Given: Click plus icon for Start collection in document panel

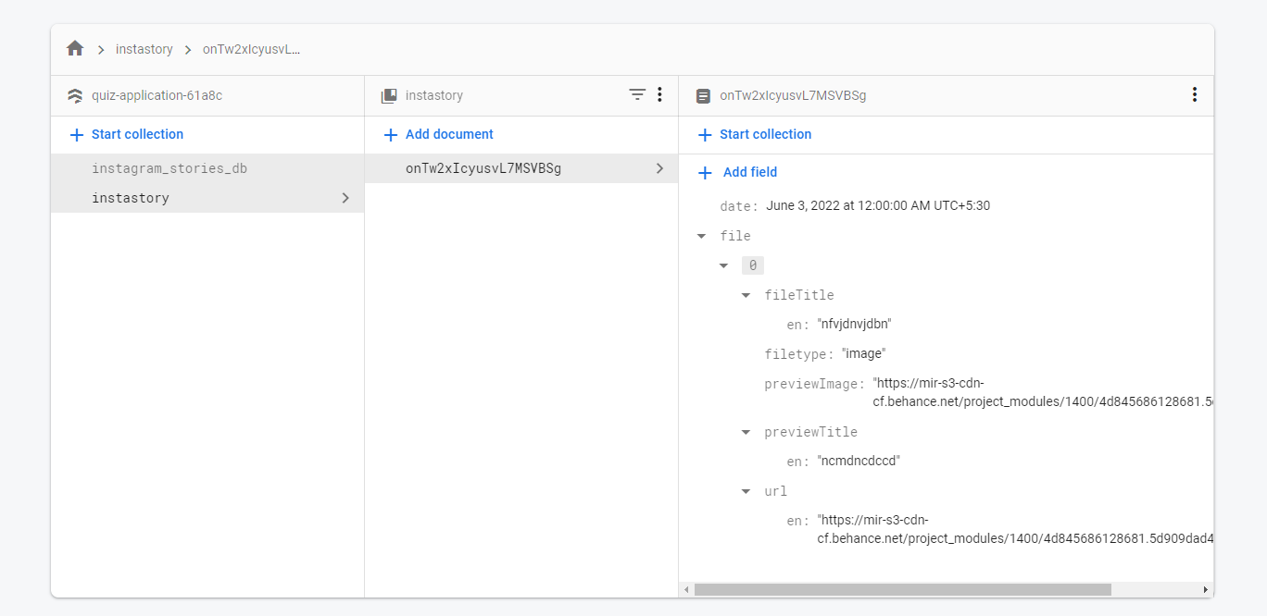Looking at the screenshot, I should tap(705, 135).
